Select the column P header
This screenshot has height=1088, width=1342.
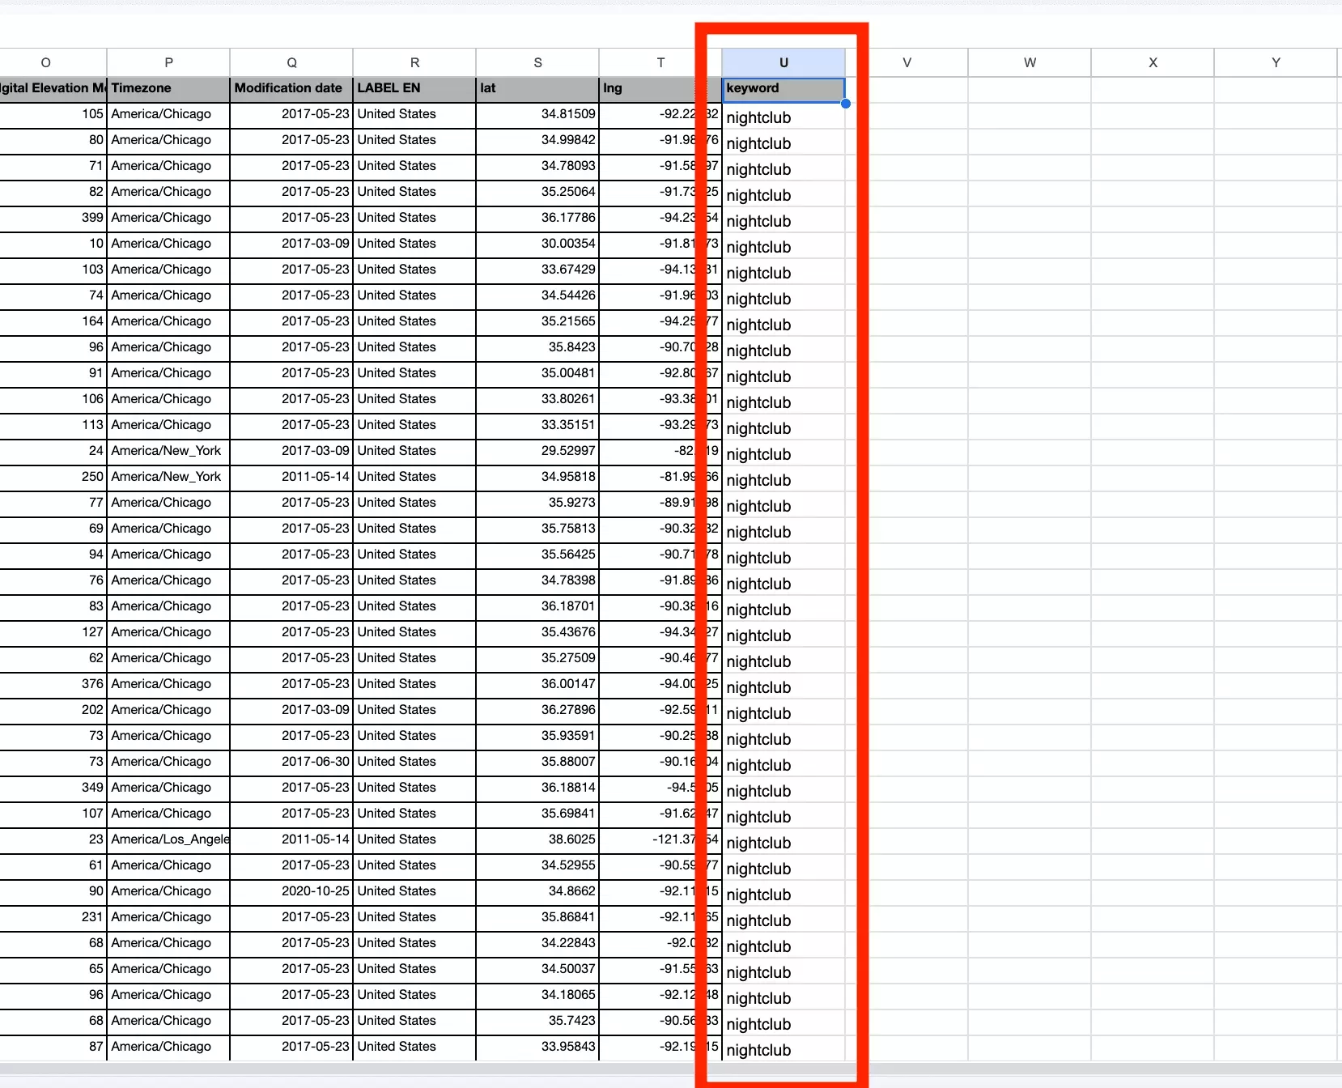168,62
